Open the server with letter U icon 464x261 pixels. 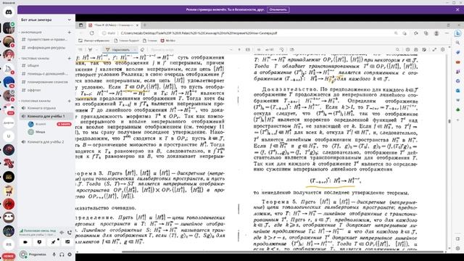(9, 136)
